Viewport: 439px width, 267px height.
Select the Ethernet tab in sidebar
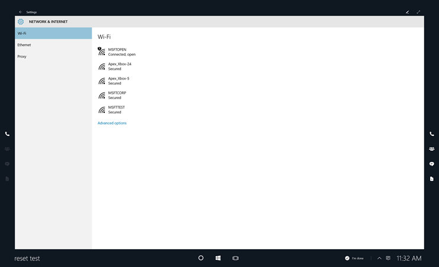tap(24, 45)
